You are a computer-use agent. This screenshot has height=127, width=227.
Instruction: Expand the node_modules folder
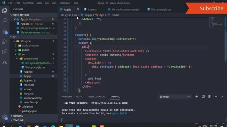point(16,46)
